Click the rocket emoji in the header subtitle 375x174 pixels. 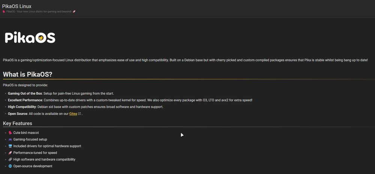[x=74, y=12]
